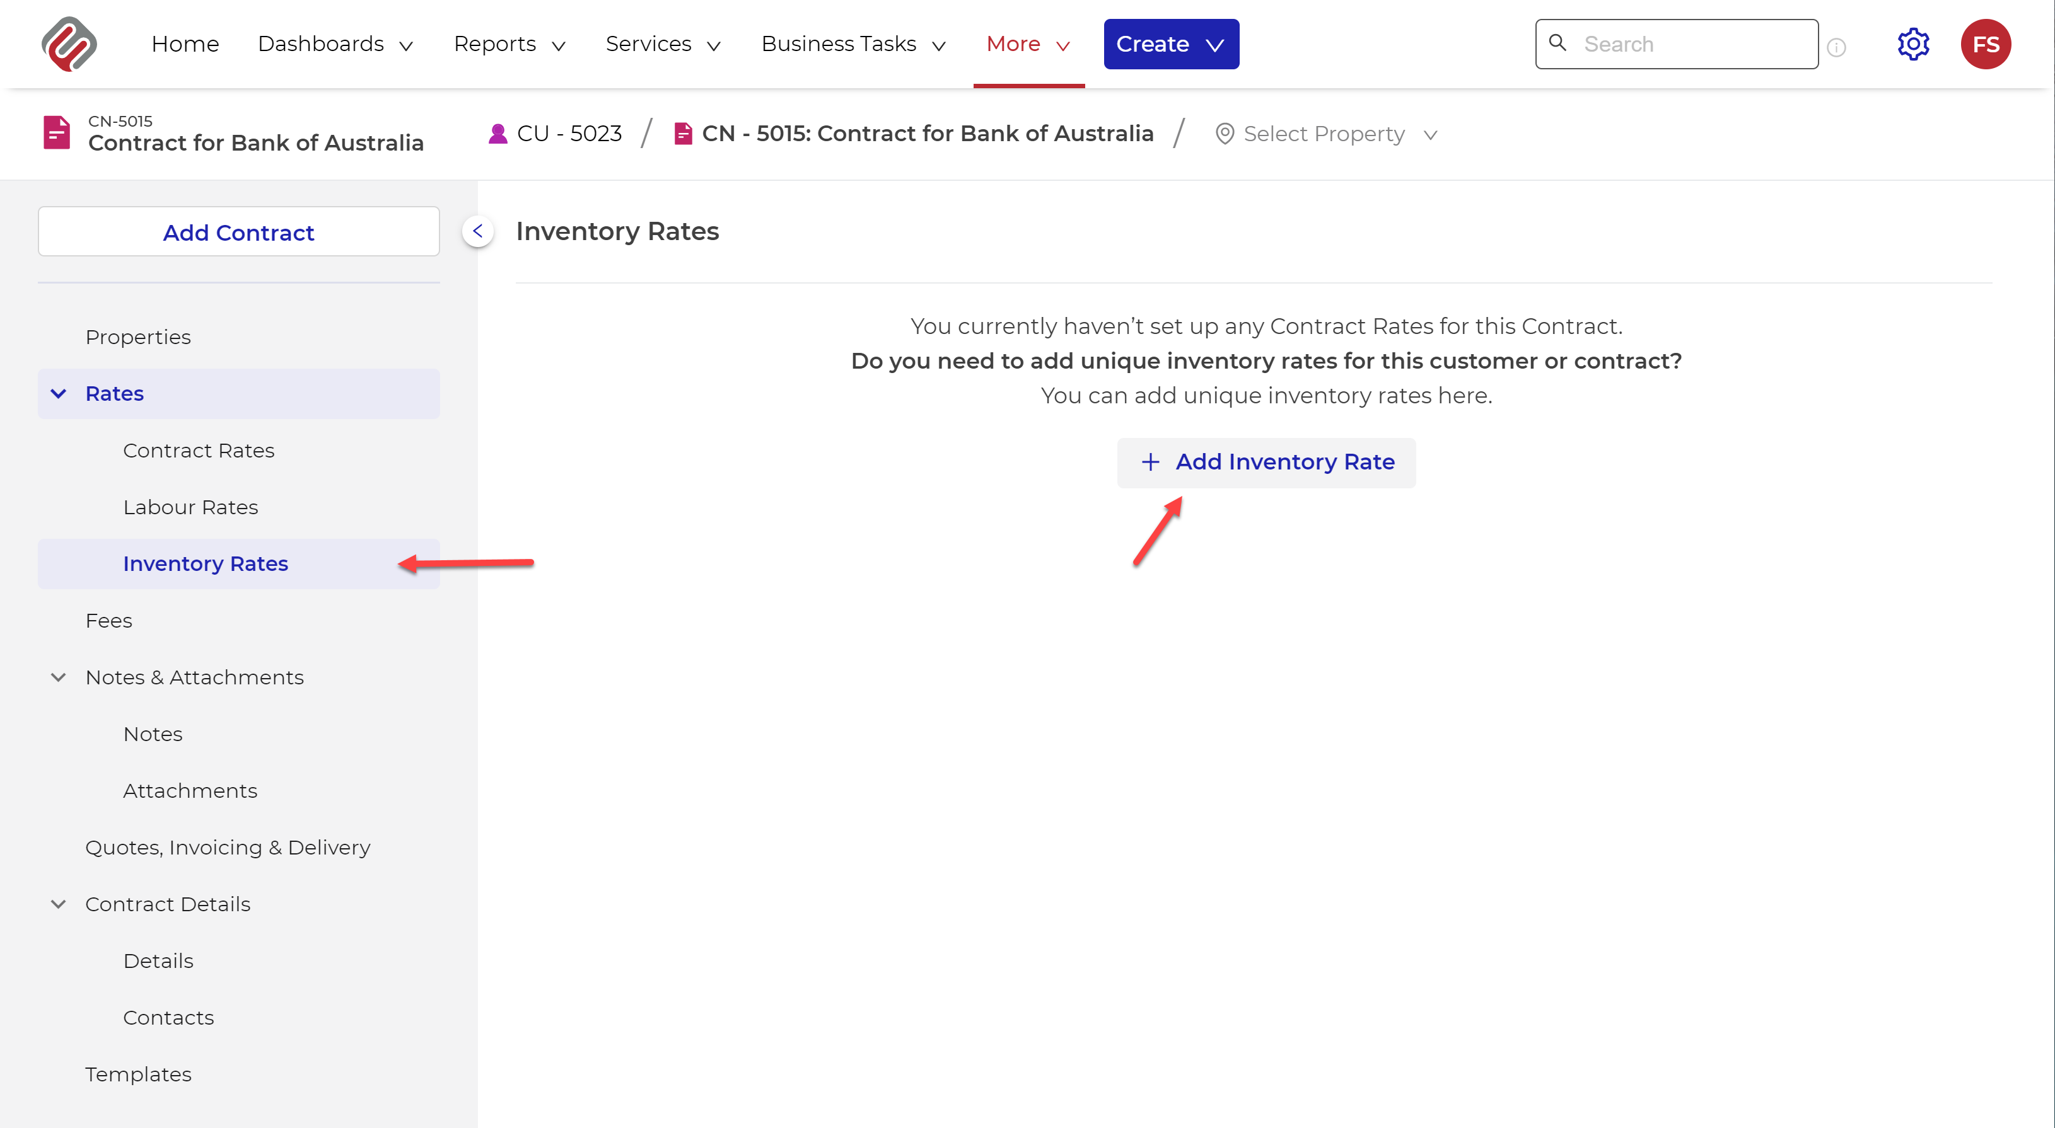
Task: Open the Reports dropdown menu
Action: click(x=509, y=44)
